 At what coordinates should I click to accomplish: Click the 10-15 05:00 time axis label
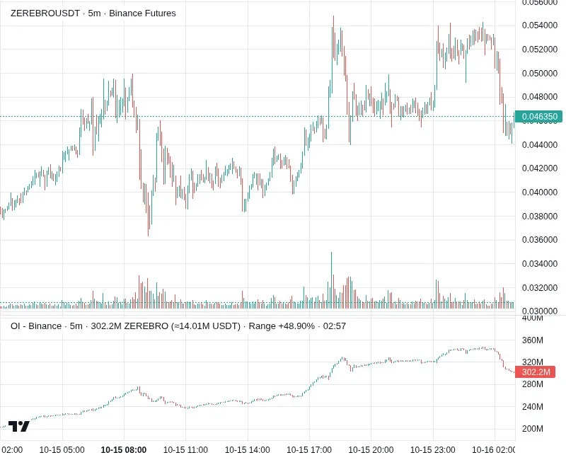[62, 450]
